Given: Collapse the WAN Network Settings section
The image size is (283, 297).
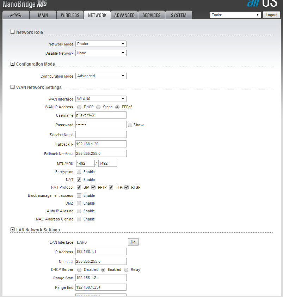Looking at the screenshot, I should tap(12, 87).
